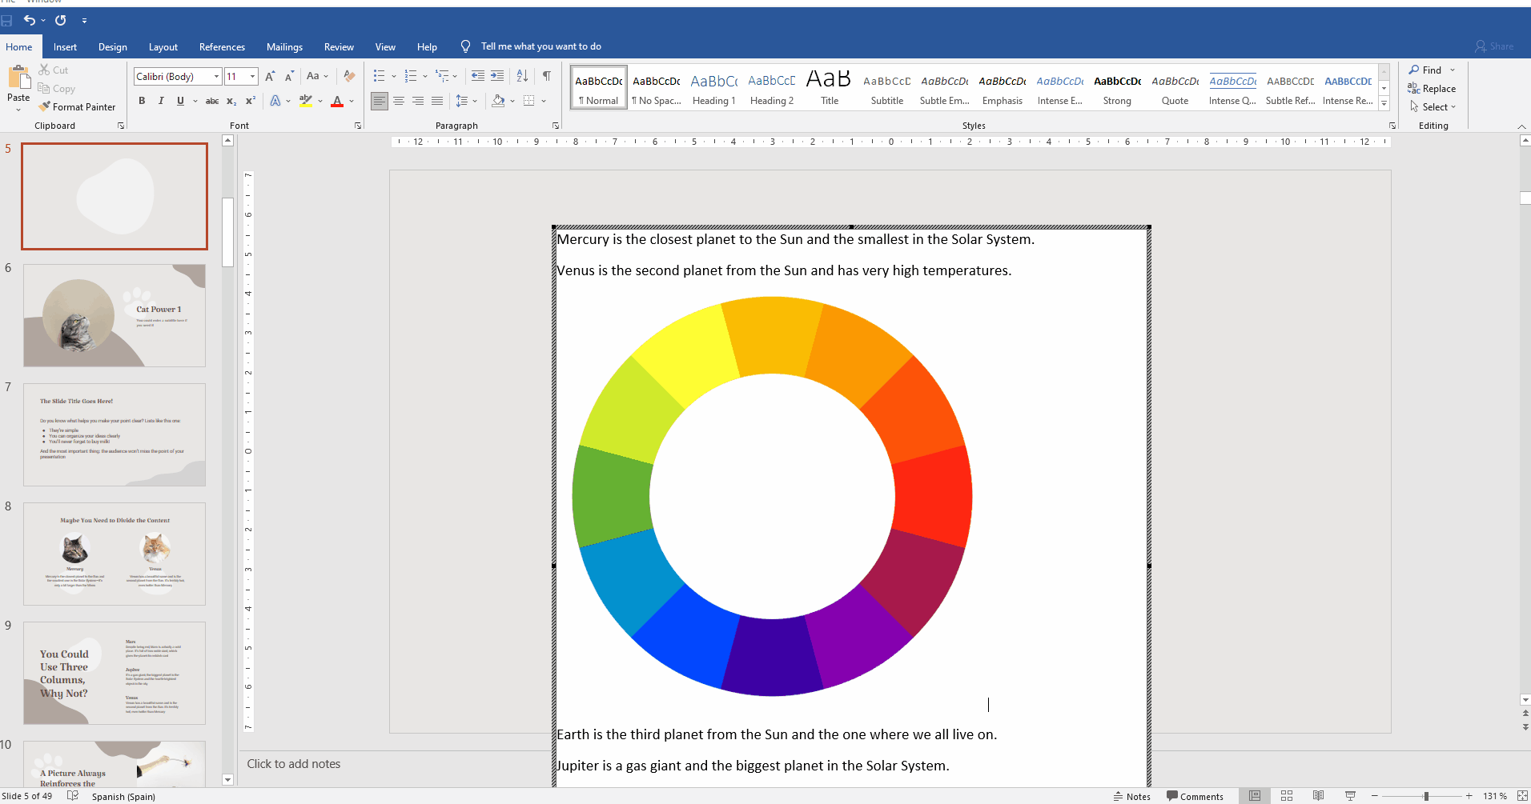
Task: Toggle show paragraph marks (pilcrow)
Action: 546,76
